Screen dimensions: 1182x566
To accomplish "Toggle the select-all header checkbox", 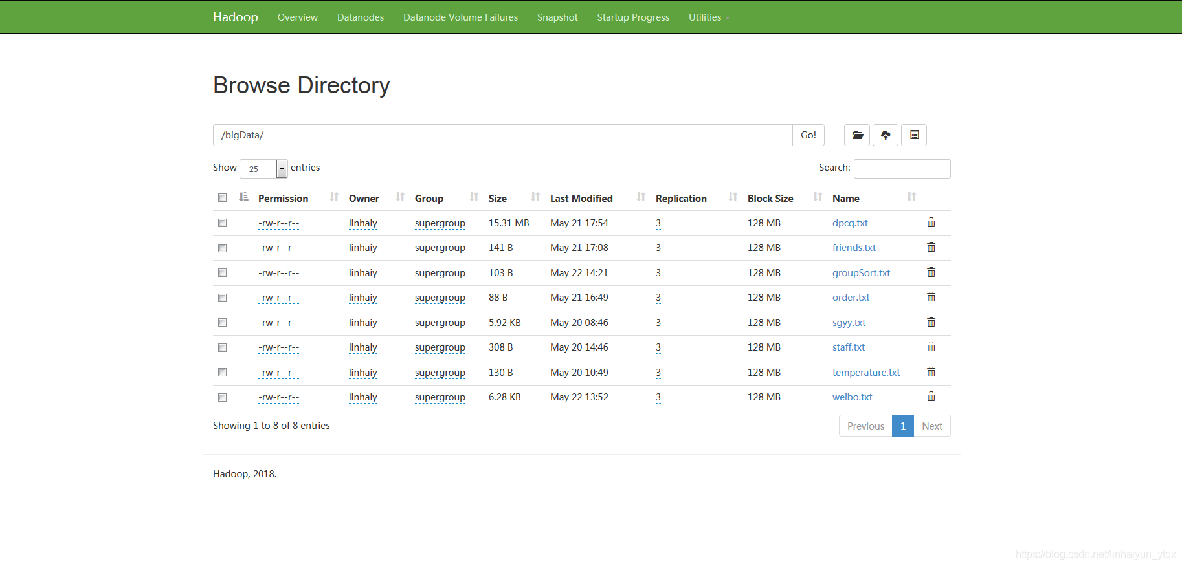I will point(222,198).
